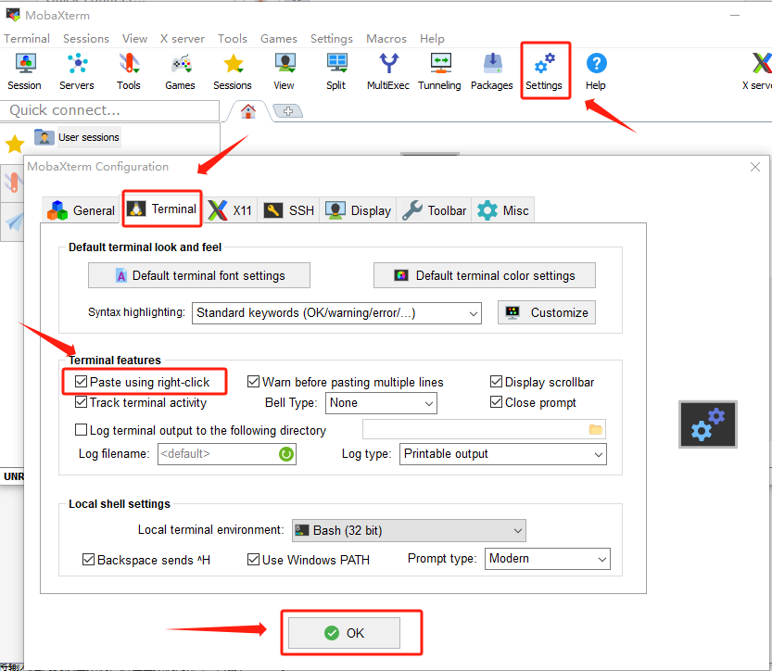Click the paper plane sidebar icon
The image size is (772, 671).
[x=15, y=222]
